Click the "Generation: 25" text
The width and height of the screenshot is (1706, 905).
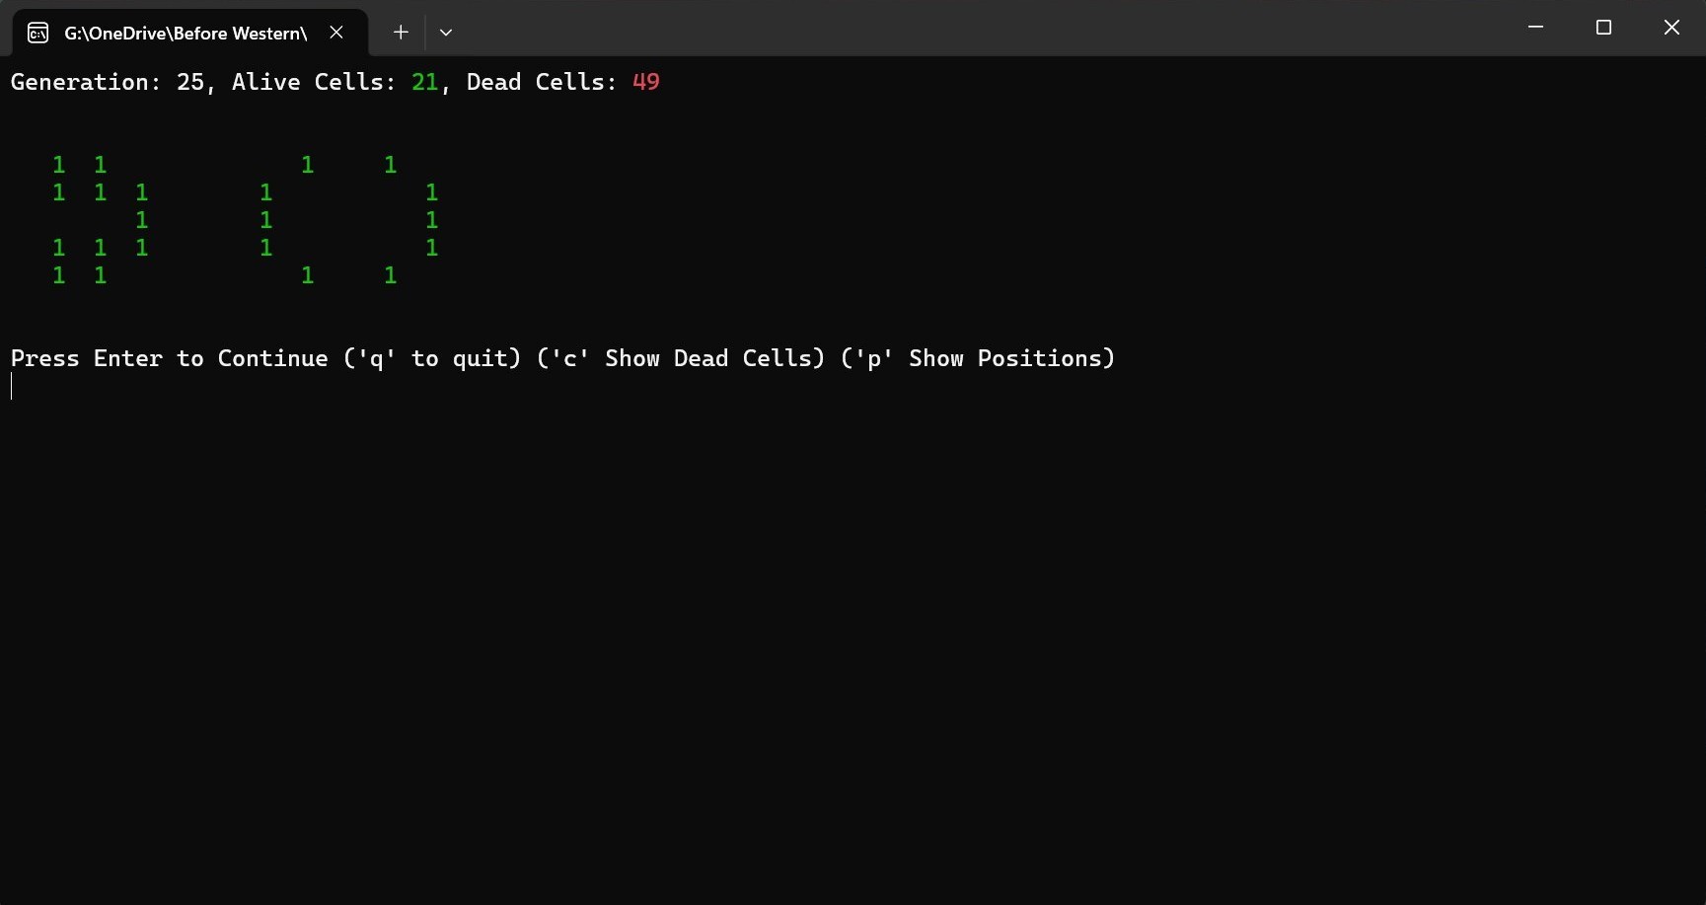107,82
